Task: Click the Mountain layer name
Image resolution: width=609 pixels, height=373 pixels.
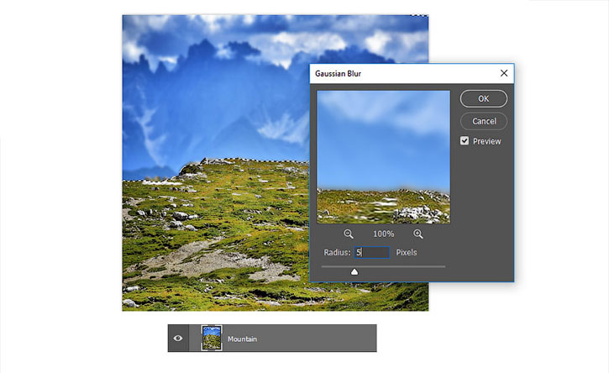Action: [x=242, y=339]
